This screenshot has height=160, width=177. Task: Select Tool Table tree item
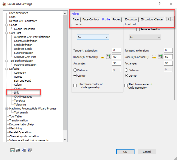click(x=15, y=116)
